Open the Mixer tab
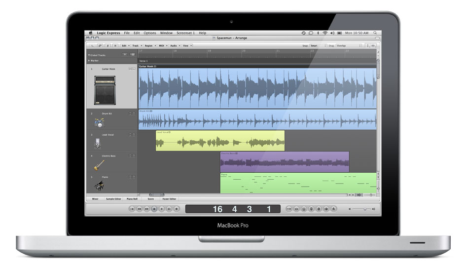Image resolution: width=467 pixels, height=270 pixels. [x=95, y=199]
